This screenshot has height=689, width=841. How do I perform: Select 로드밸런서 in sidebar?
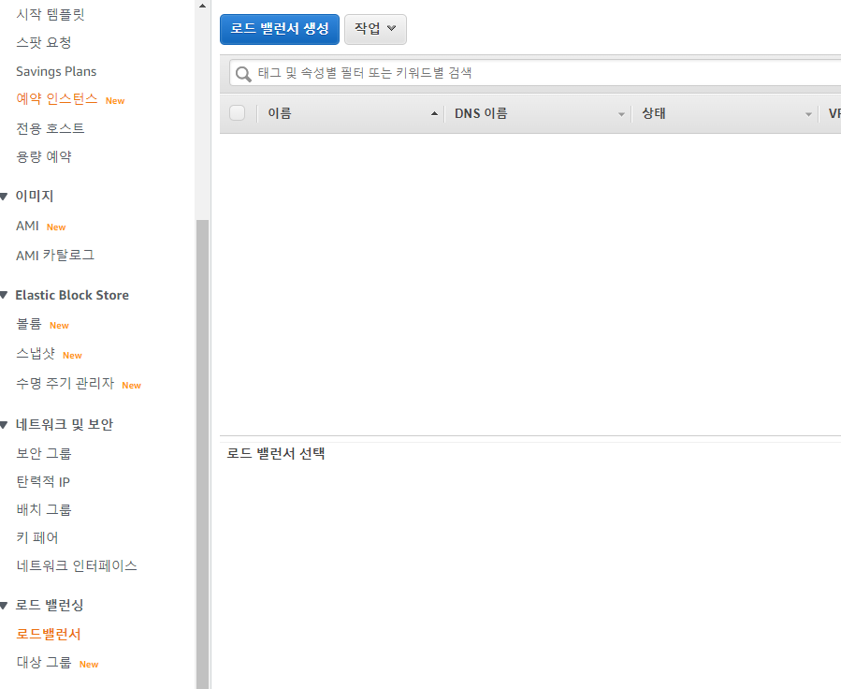click(49, 635)
